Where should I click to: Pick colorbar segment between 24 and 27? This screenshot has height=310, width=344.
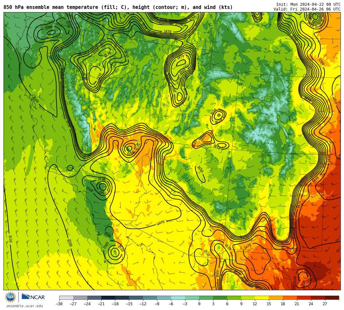[x=318, y=298]
